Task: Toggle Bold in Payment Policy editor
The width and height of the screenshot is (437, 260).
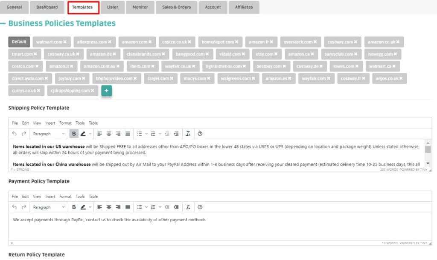Action: coord(74,207)
